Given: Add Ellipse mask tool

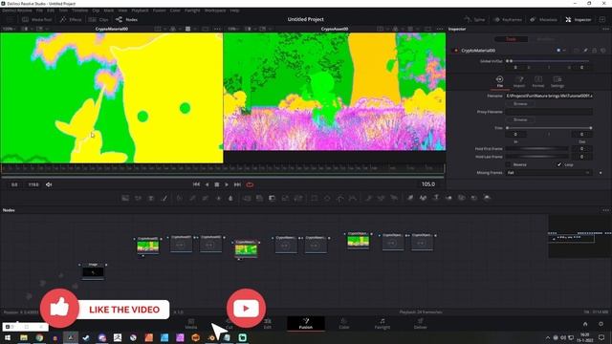Looking at the screenshot, I should pyautogui.click(x=327, y=198).
